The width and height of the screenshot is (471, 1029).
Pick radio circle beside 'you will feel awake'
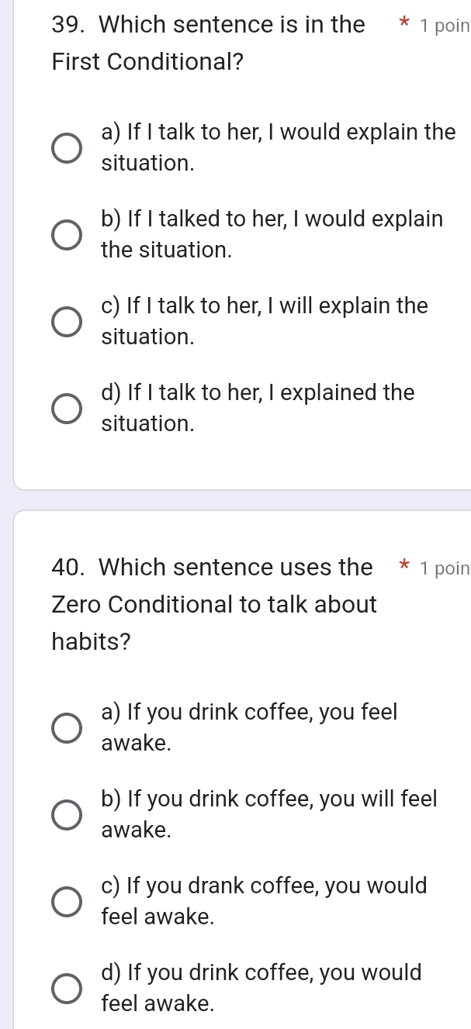tap(65, 815)
